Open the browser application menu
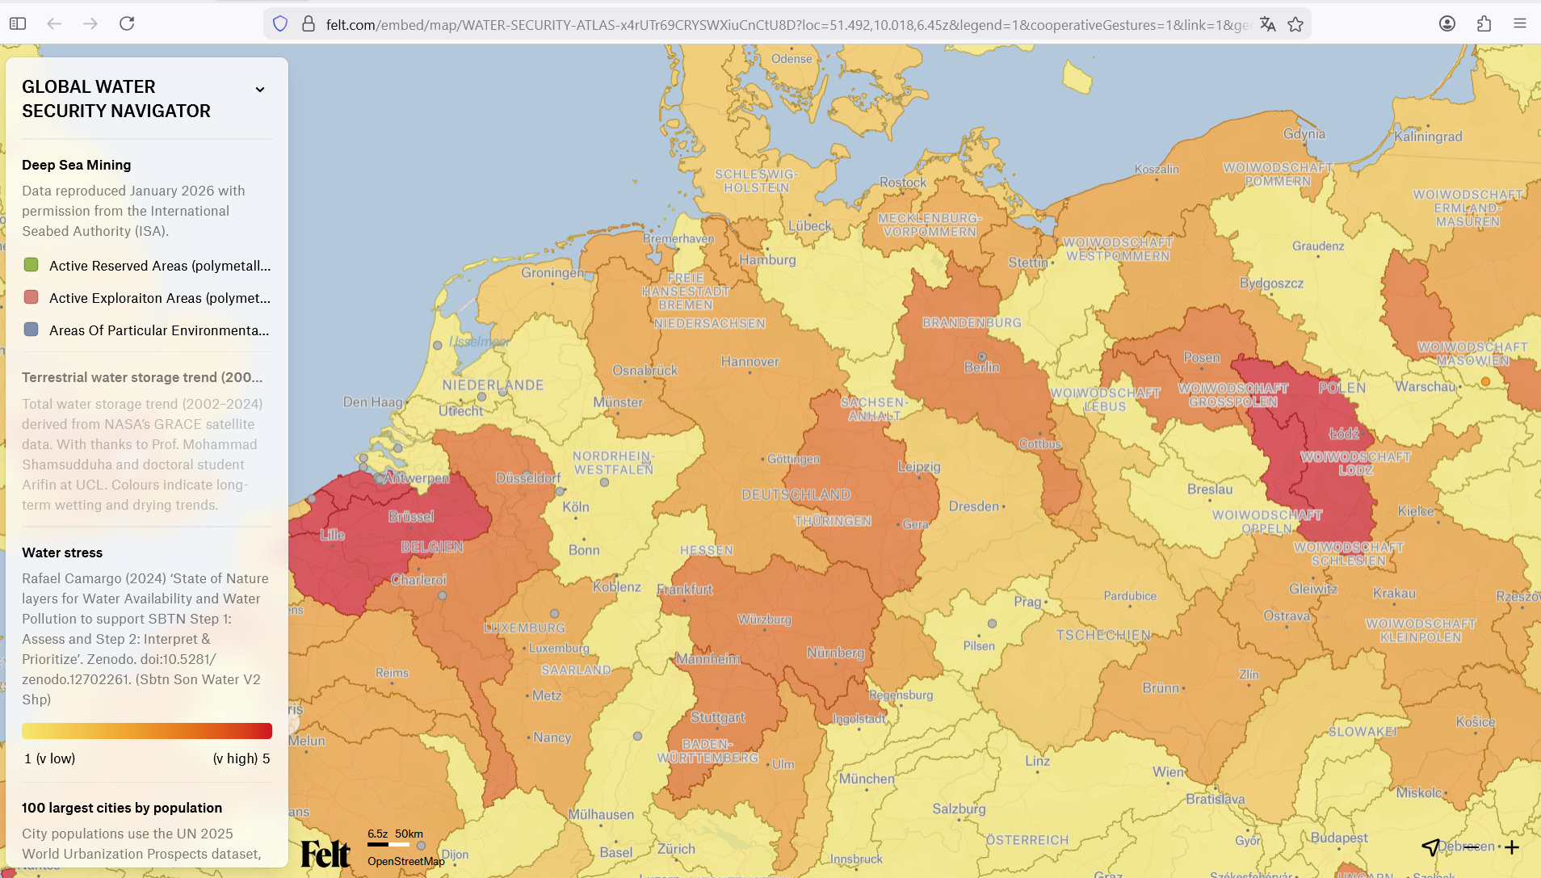This screenshot has width=1541, height=878. 1519,24
